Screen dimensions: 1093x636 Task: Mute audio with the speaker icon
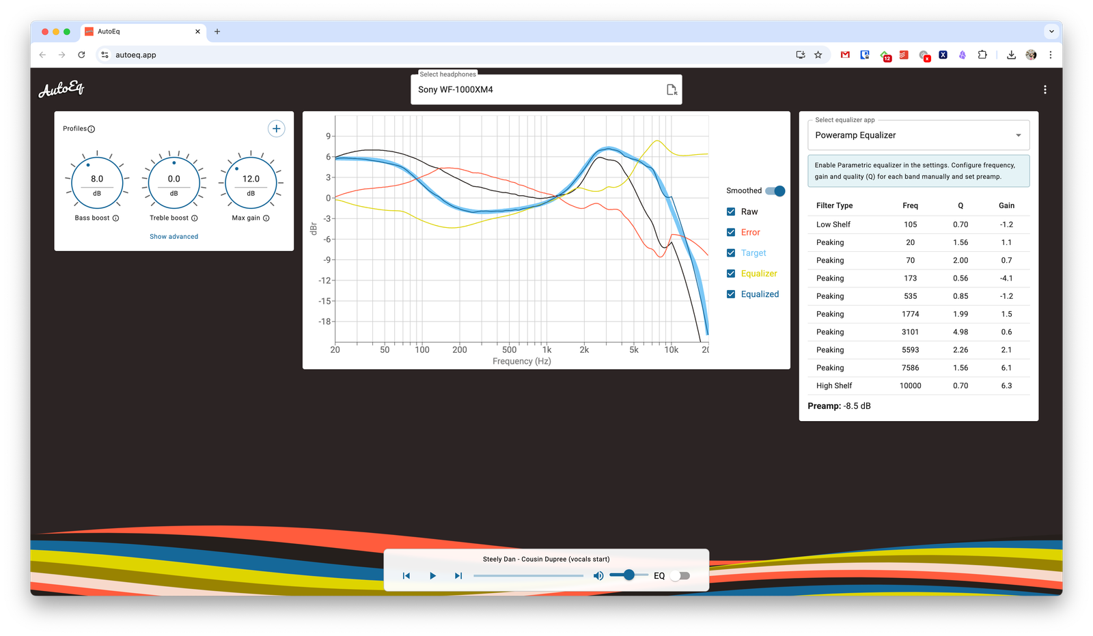(x=598, y=576)
